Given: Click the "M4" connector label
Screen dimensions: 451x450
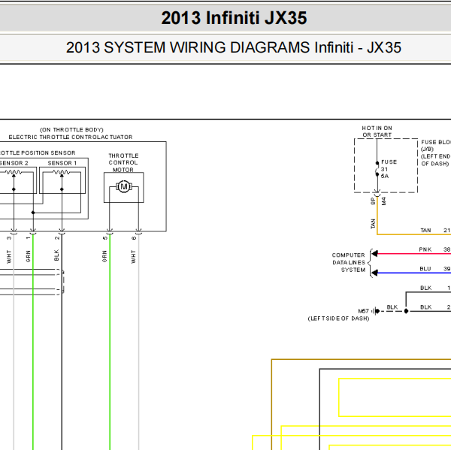Looking at the screenshot, I should click(383, 201).
